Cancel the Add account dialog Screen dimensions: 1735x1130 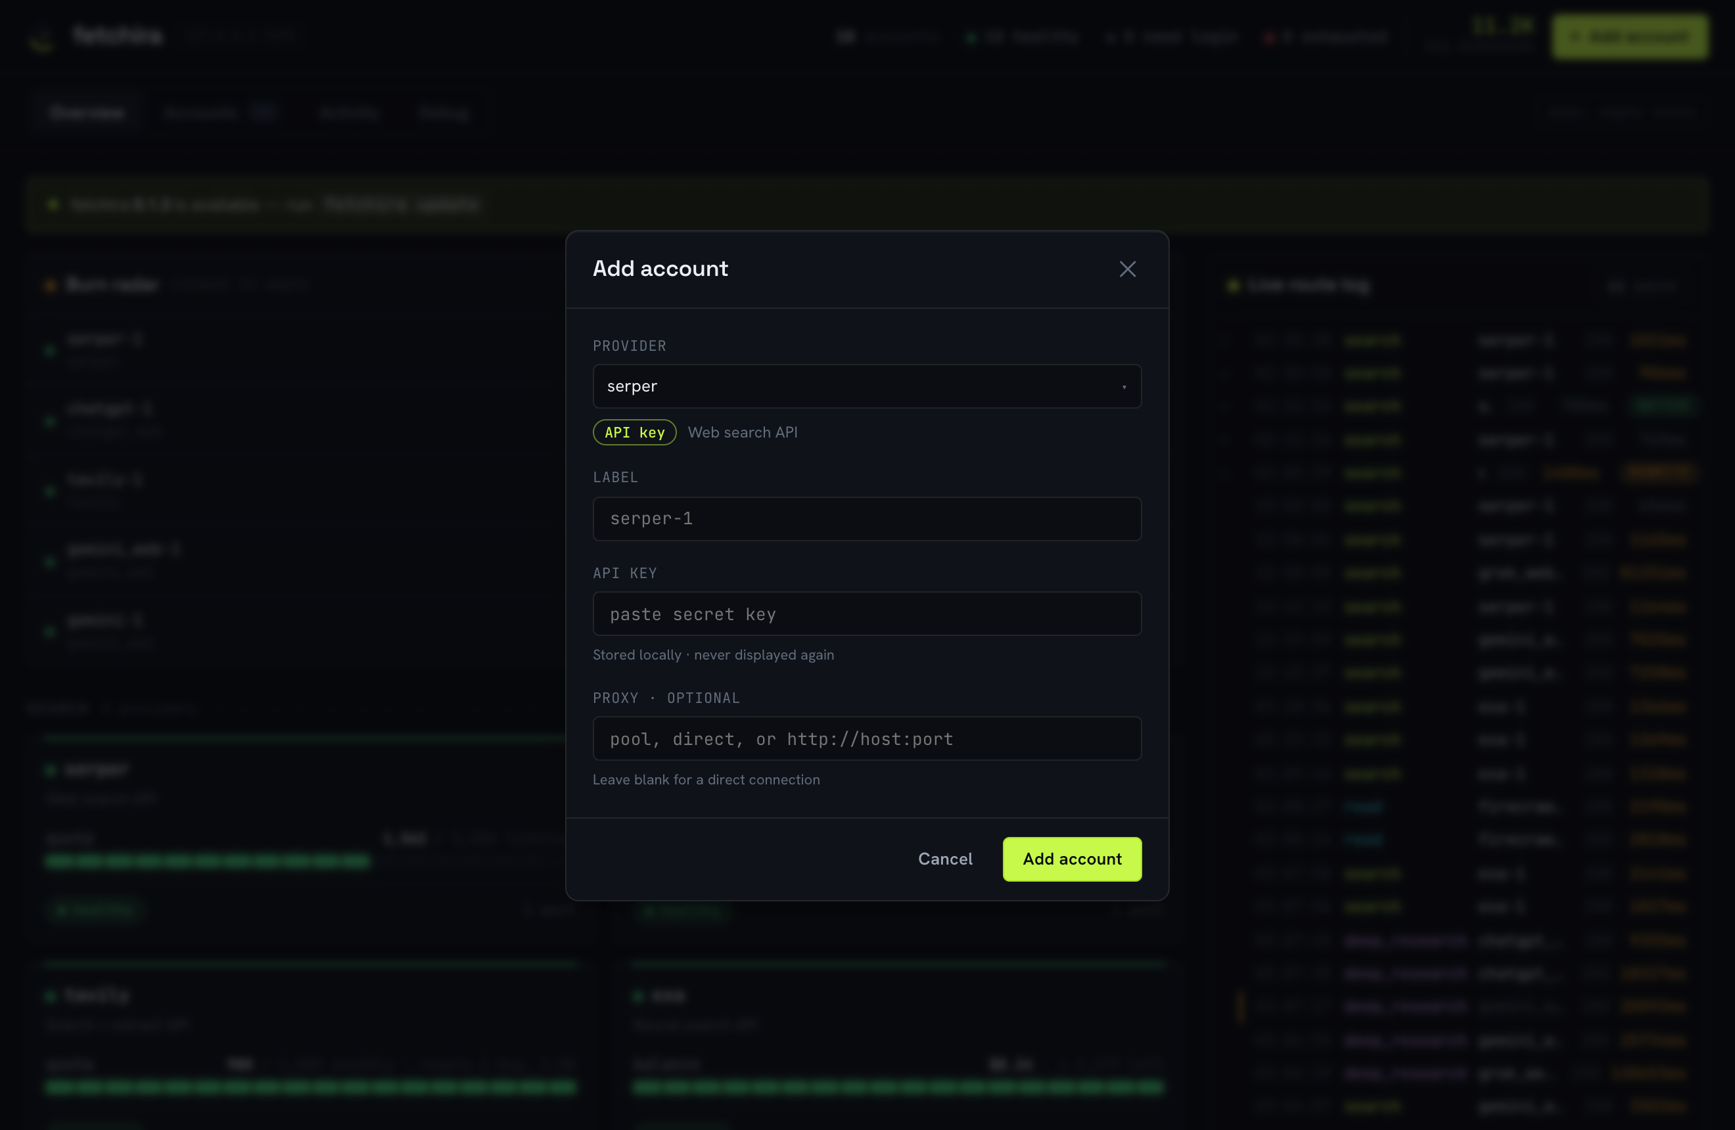945,859
